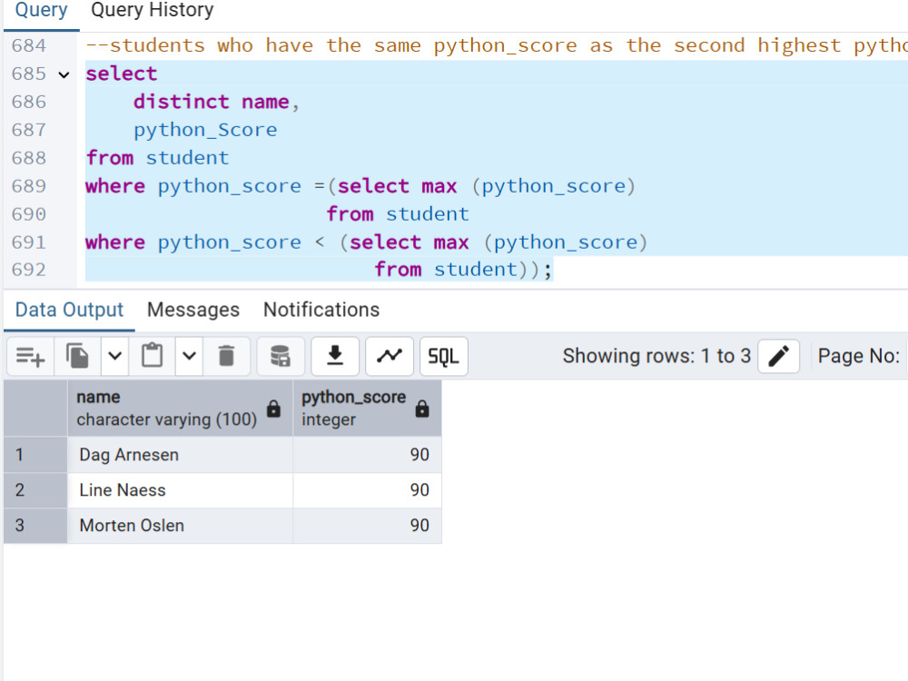Collapse the code fold at line 685
This screenshot has width=908, height=681.
pyautogui.click(x=64, y=74)
